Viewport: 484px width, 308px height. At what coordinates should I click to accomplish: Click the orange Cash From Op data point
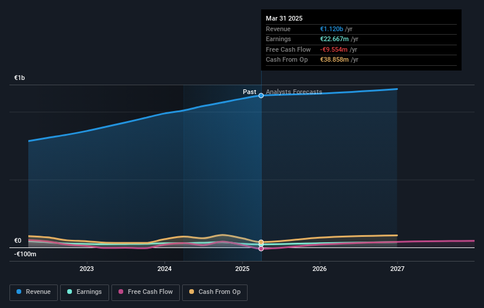click(x=261, y=242)
